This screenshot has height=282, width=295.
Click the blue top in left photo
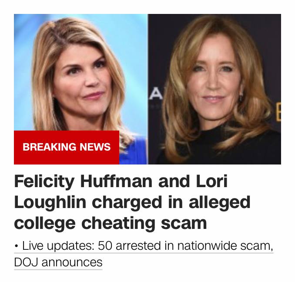[x=133, y=152]
